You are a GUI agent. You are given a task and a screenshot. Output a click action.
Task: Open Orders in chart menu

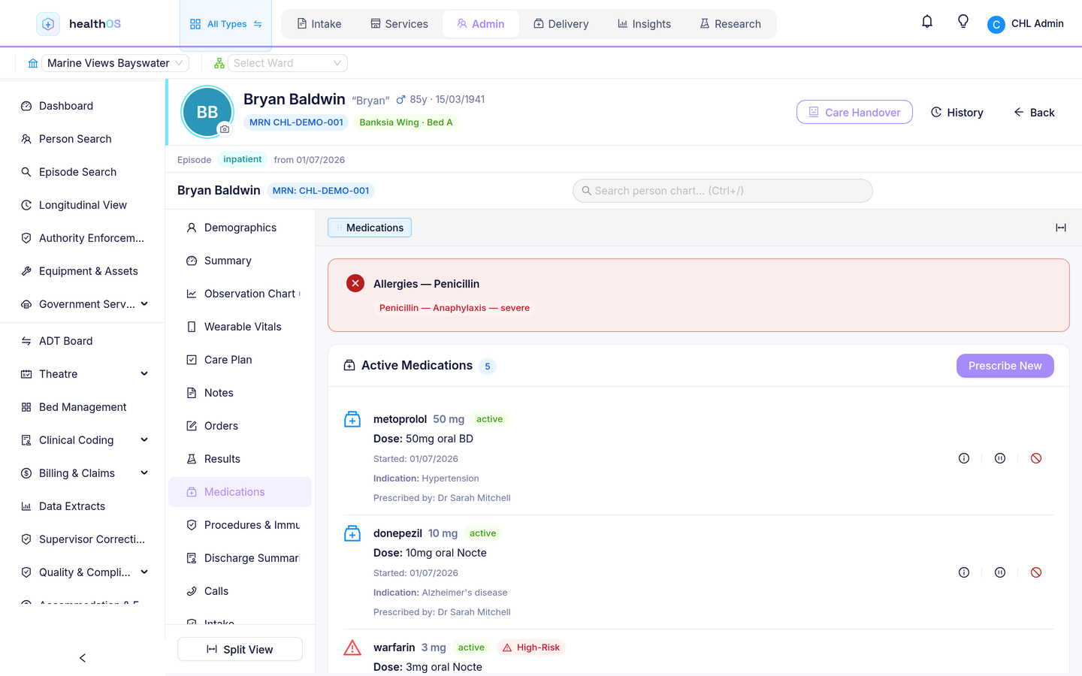pos(240,426)
